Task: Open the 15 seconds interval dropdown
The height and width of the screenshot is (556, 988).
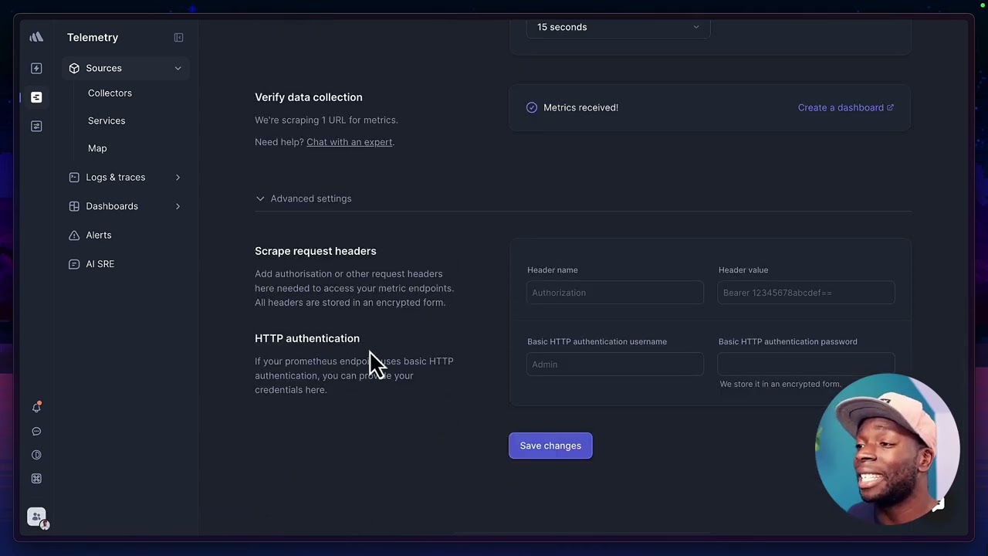Action: 617,27
